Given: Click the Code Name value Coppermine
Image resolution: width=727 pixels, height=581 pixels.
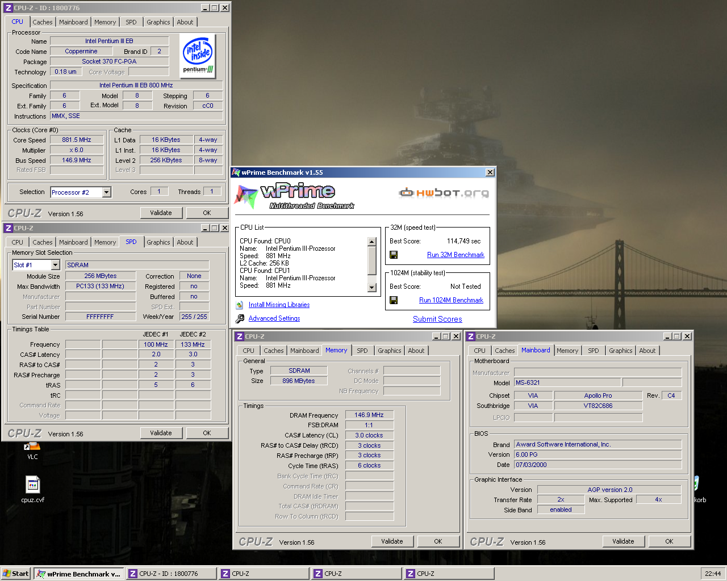Looking at the screenshot, I should pos(81,51).
